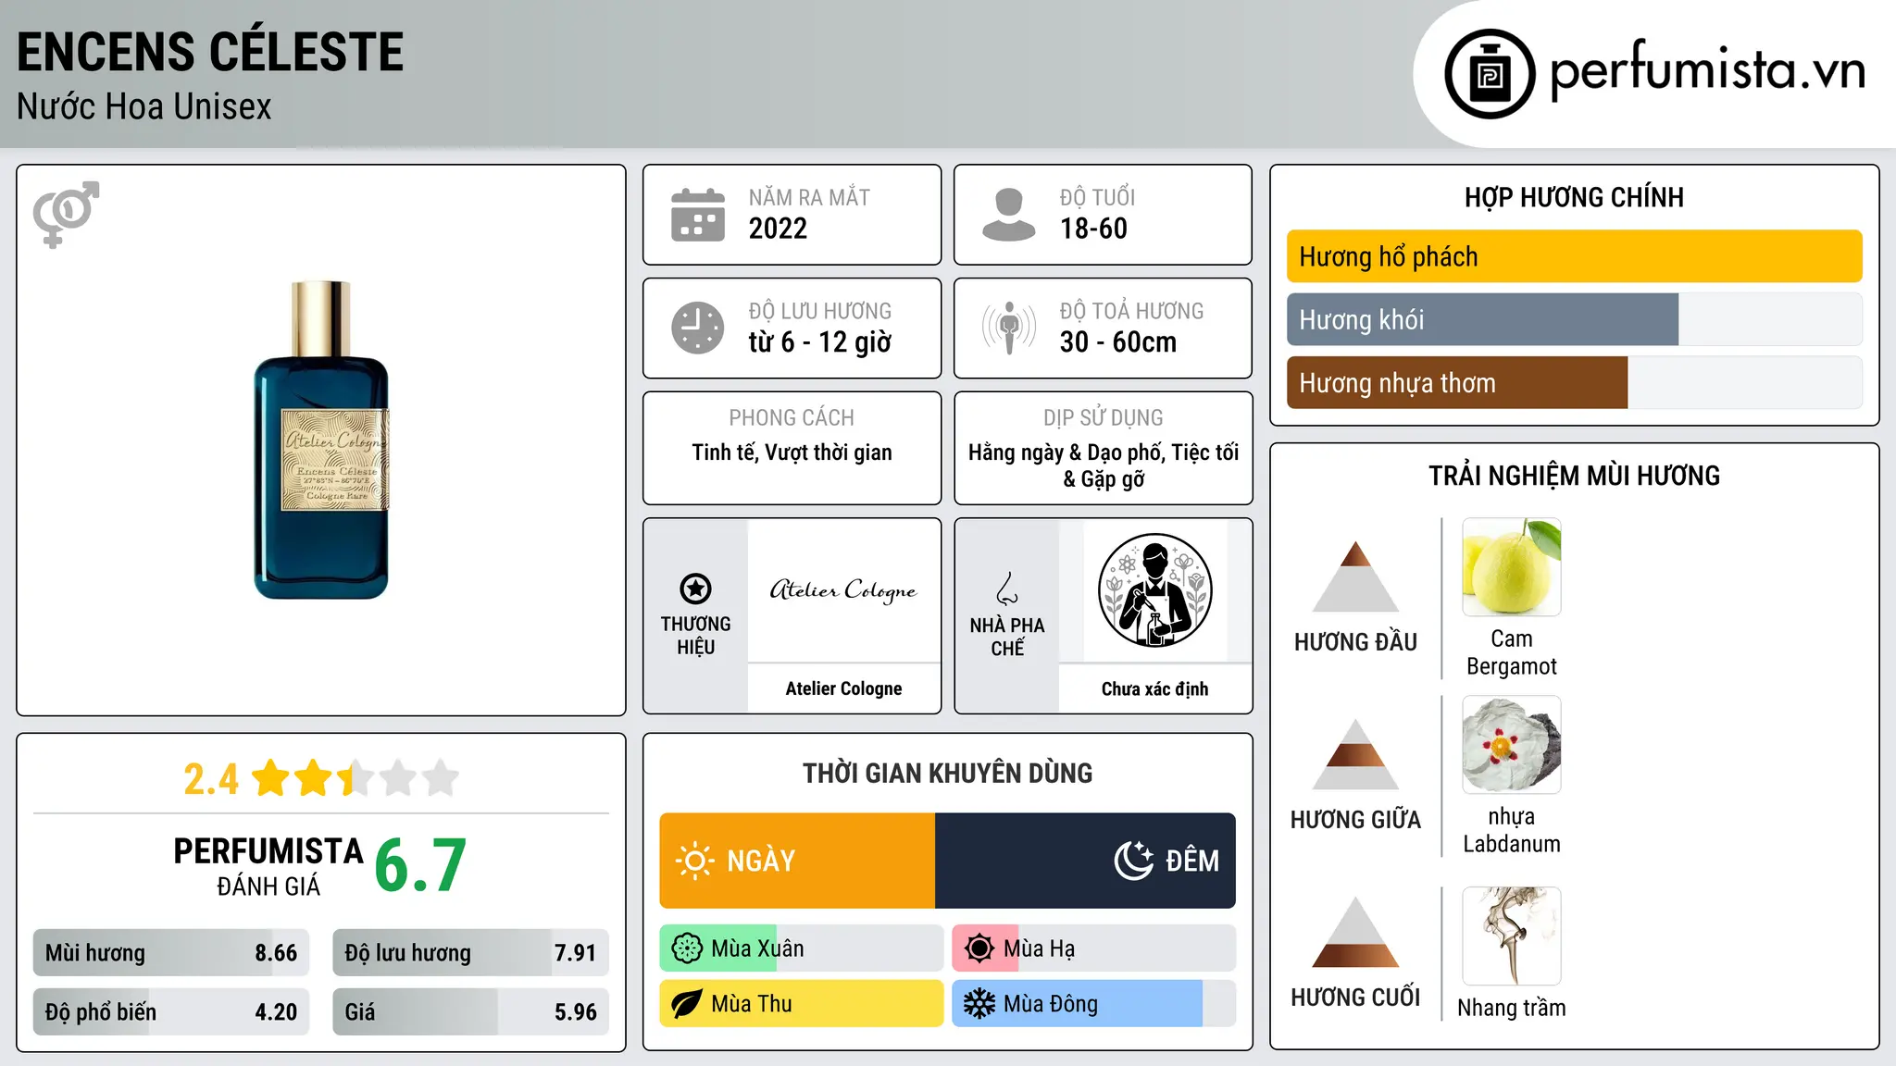Click the leaf icon for Mùa Thu
Viewport: 1896px width, 1066px height.
coord(687,1004)
